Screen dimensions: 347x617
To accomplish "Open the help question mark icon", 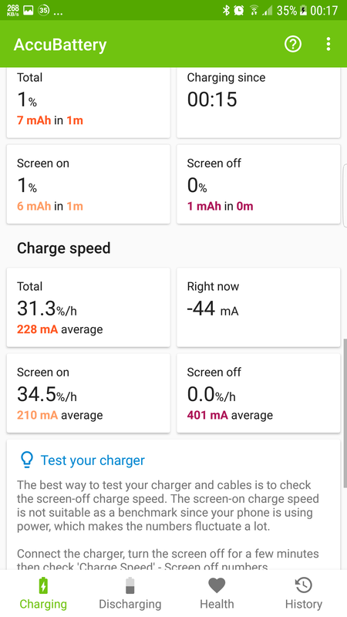I will point(293,45).
